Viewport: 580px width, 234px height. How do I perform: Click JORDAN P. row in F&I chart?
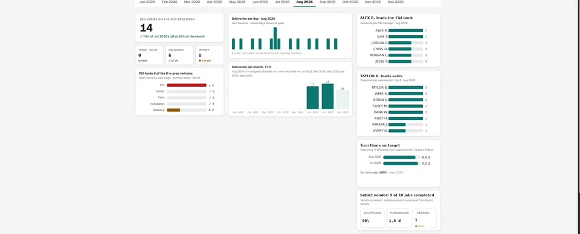tap(399, 43)
